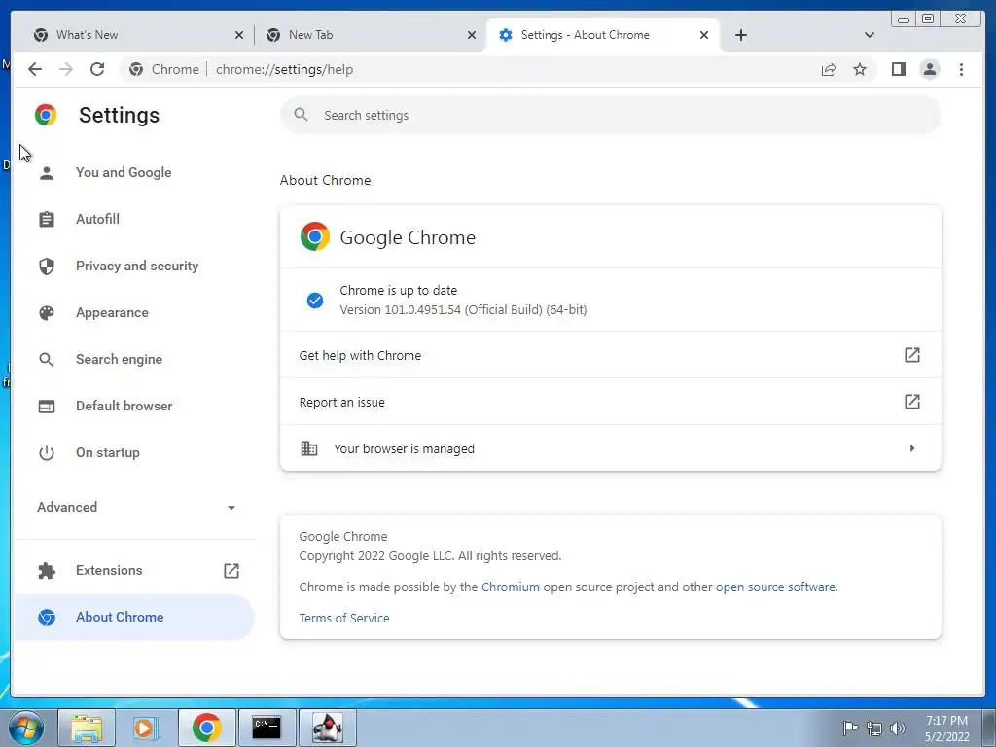
Task: Expand the Advanced section
Action: click(136, 507)
